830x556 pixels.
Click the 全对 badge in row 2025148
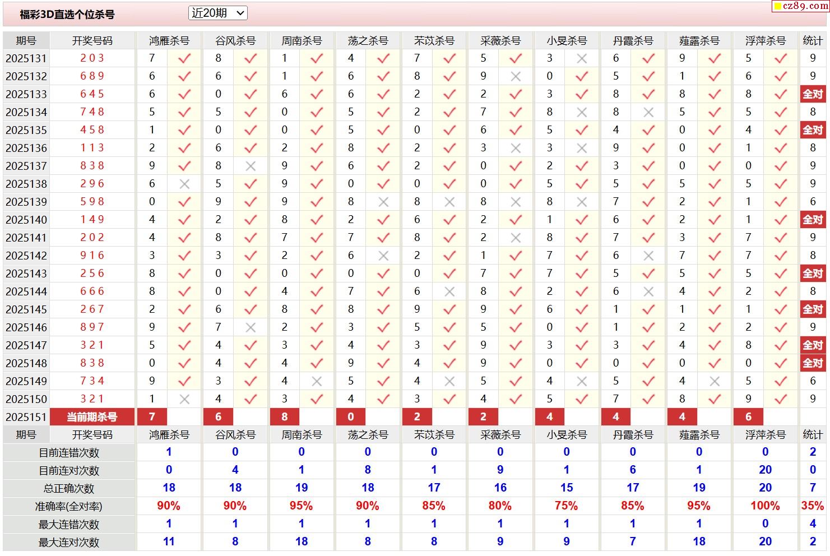point(813,363)
